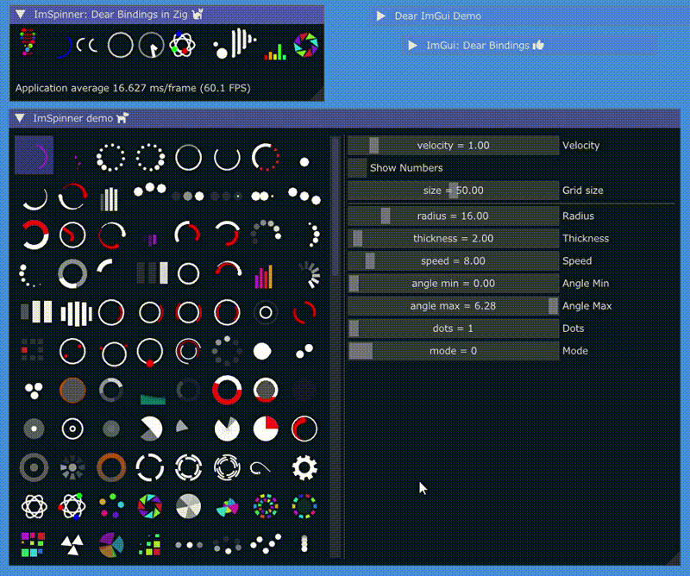This screenshot has width=690, height=576.
Task: Expand the ImGui: Dear Bindings window
Action: [x=413, y=46]
